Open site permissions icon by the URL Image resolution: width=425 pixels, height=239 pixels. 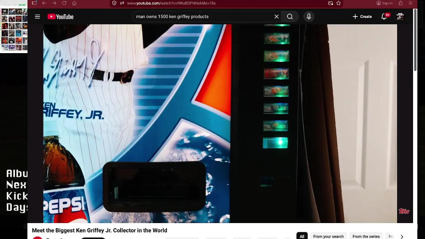tap(122, 3)
